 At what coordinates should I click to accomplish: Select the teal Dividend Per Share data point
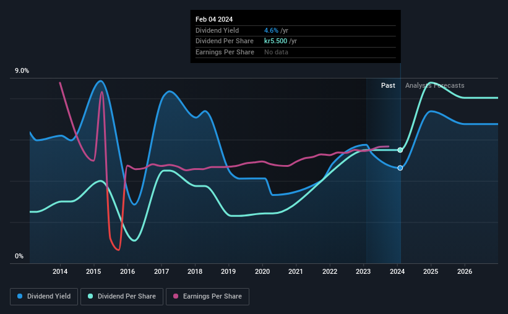pos(400,150)
